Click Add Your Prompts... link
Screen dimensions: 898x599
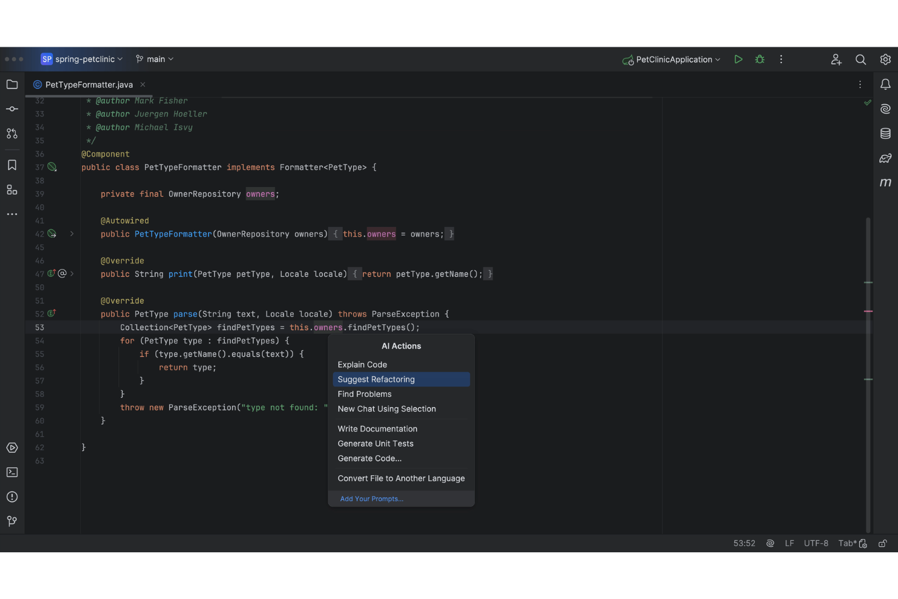[x=371, y=499]
